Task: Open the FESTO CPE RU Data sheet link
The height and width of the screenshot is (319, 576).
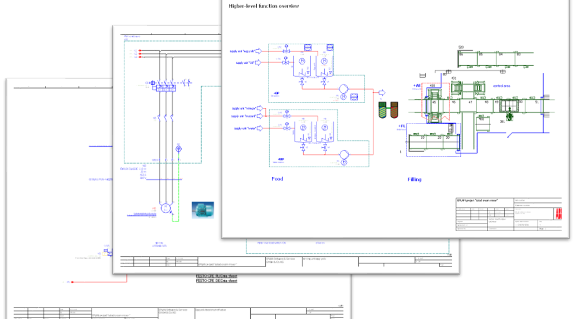Action: click(216, 276)
